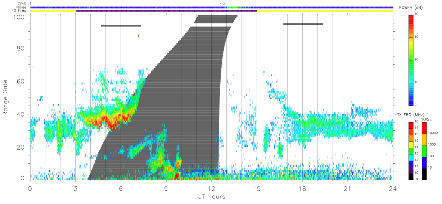Click the 80 range gate tick label

click(x=20, y=48)
